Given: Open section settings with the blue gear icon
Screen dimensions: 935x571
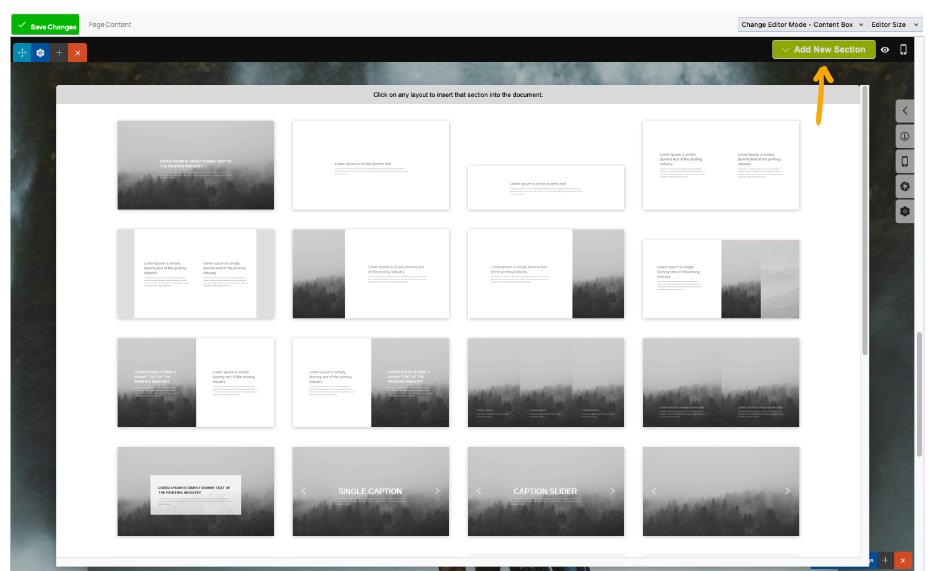Looking at the screenshot, I should [x=40, y=53].
